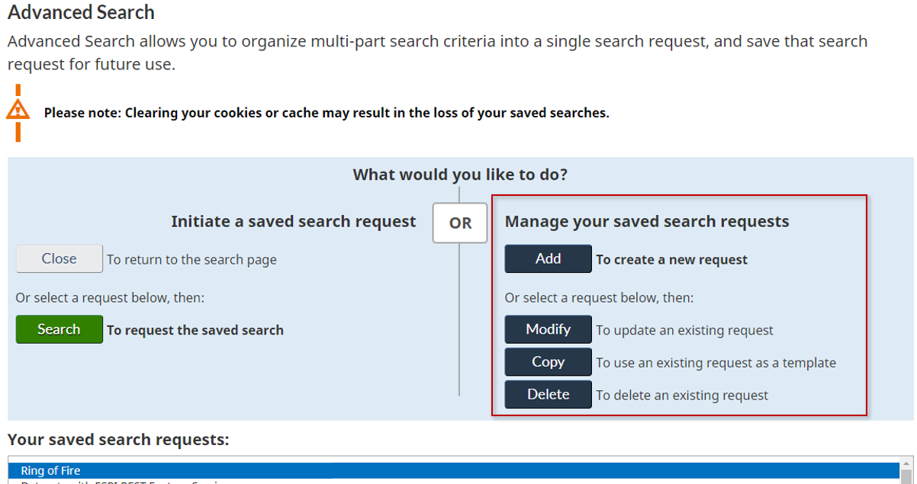
Task: Click the To request the saved search label
Action: (195, 329)
